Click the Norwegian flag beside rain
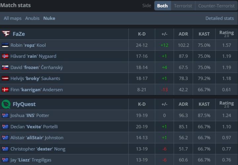This screenshot has height=165, width=238. (x=5, y=56)
